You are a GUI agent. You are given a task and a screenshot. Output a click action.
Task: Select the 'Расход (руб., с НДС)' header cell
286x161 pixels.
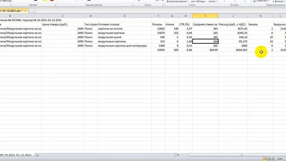(233, 25)
